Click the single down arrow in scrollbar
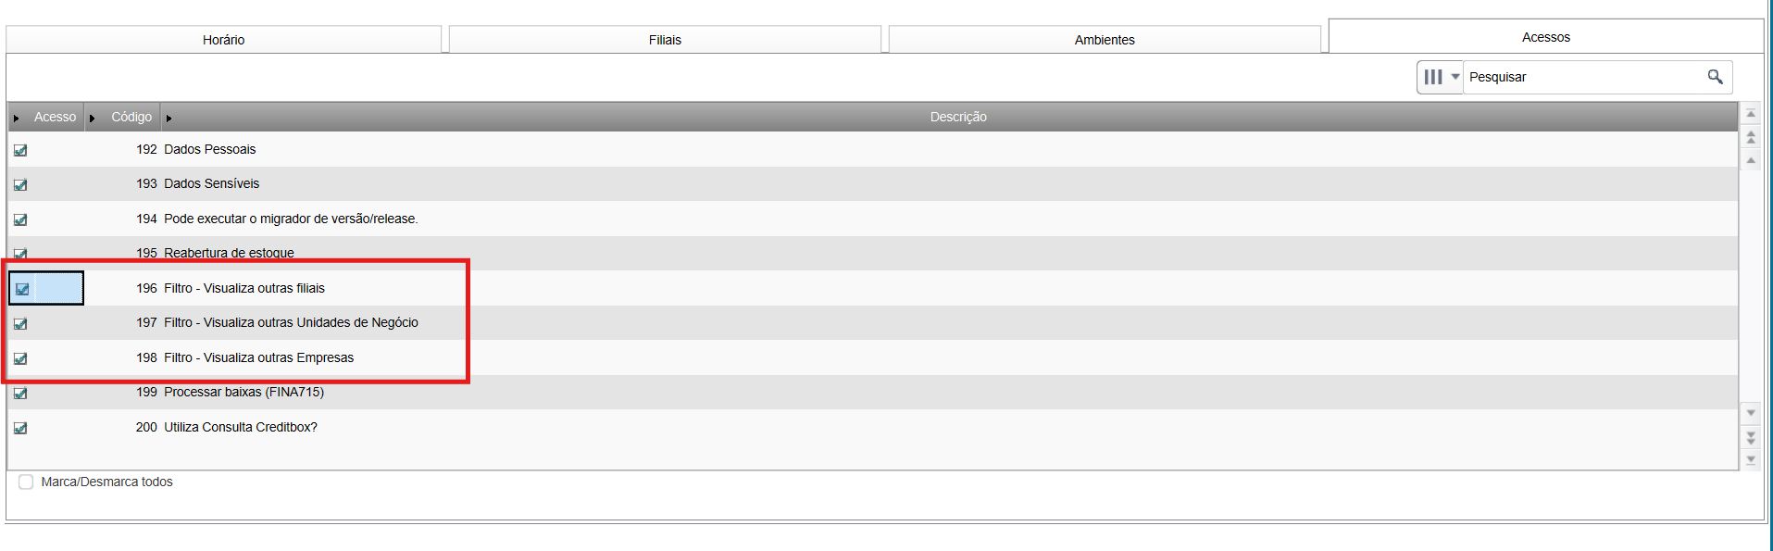The image size is (1773, 551). pos(1751,412)
